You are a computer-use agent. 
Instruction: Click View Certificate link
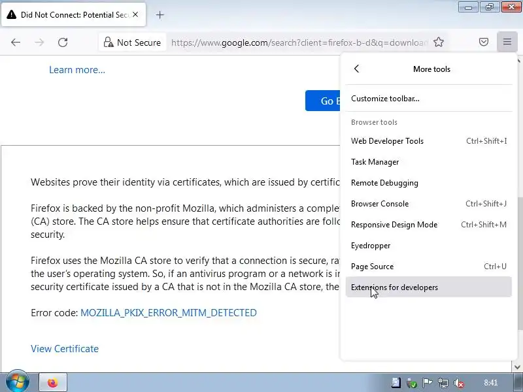pyautogui.click(x=65, y=349)
